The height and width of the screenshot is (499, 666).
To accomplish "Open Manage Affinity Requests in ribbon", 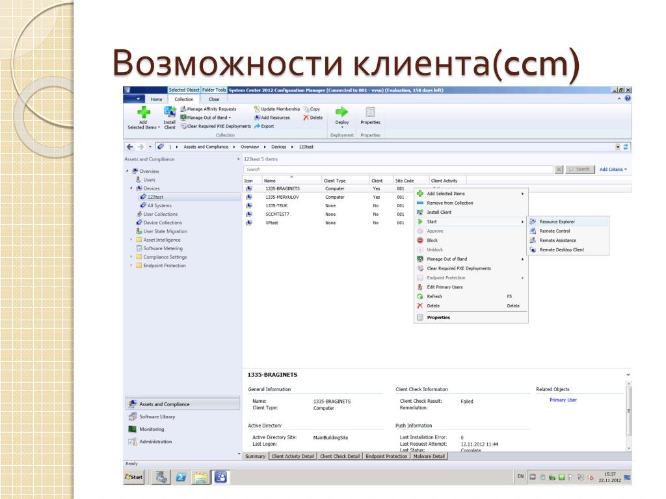I will pyautogui.click(x=208, y=109).
